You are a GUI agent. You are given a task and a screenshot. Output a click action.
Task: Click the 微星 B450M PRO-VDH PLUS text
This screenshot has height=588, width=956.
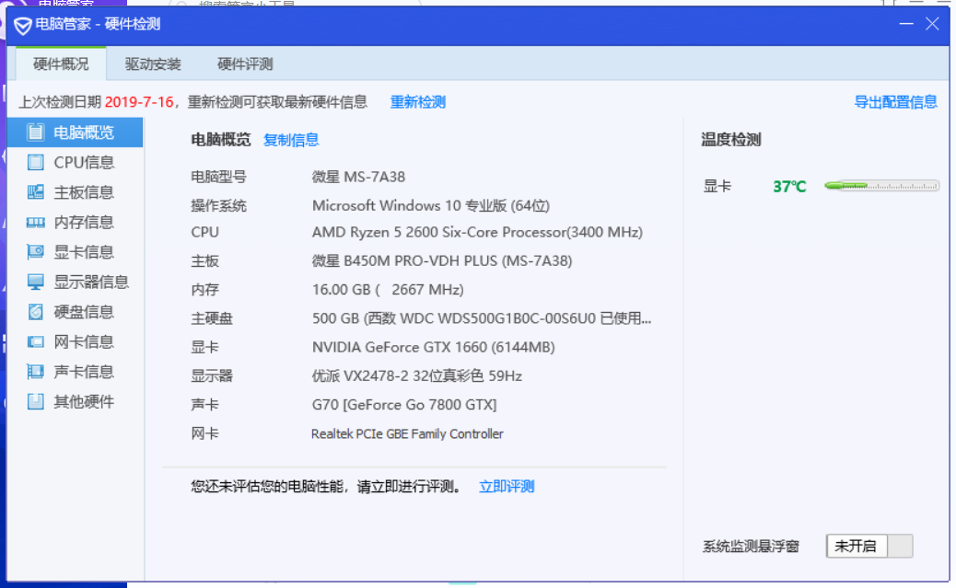pyautogui.click(x=442, y=260)
